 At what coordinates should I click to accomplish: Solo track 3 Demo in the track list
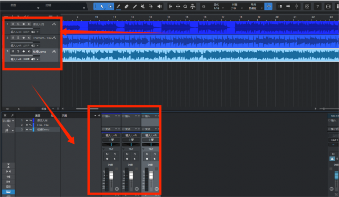click(x=18, y=51)
